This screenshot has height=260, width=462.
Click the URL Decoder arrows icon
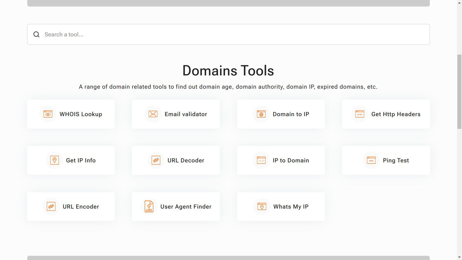click(156, 160)
